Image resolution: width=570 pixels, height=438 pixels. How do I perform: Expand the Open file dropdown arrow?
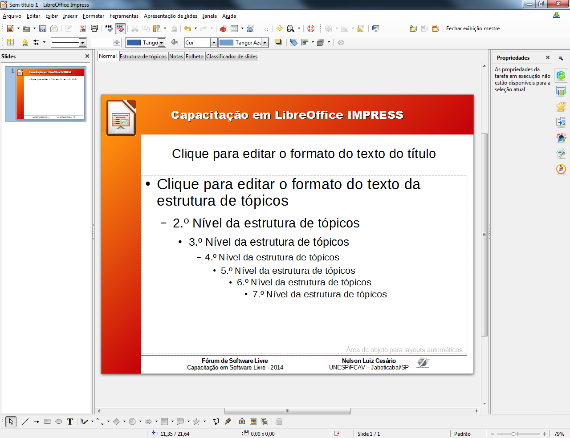(34, 28)
